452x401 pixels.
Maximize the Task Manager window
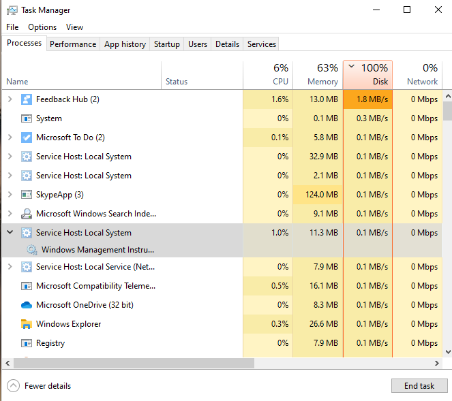(407, 10)
